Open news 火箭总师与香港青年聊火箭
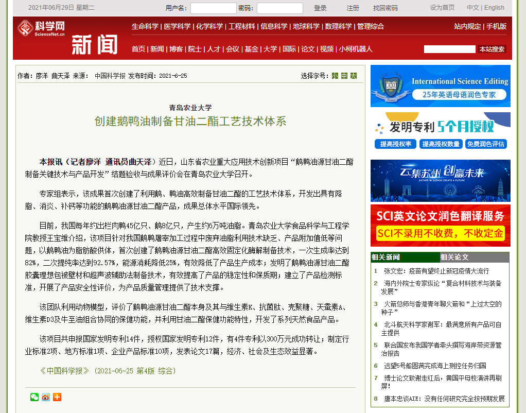This screenshot has height=413, width=526. (441, 308)
